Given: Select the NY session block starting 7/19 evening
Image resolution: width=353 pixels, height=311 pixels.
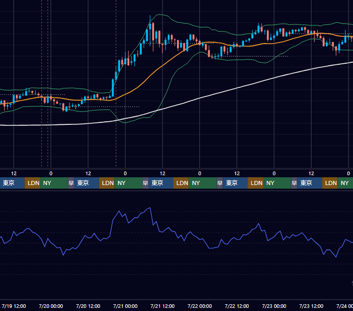Looking at the screenshot, I should pos(54,183).
